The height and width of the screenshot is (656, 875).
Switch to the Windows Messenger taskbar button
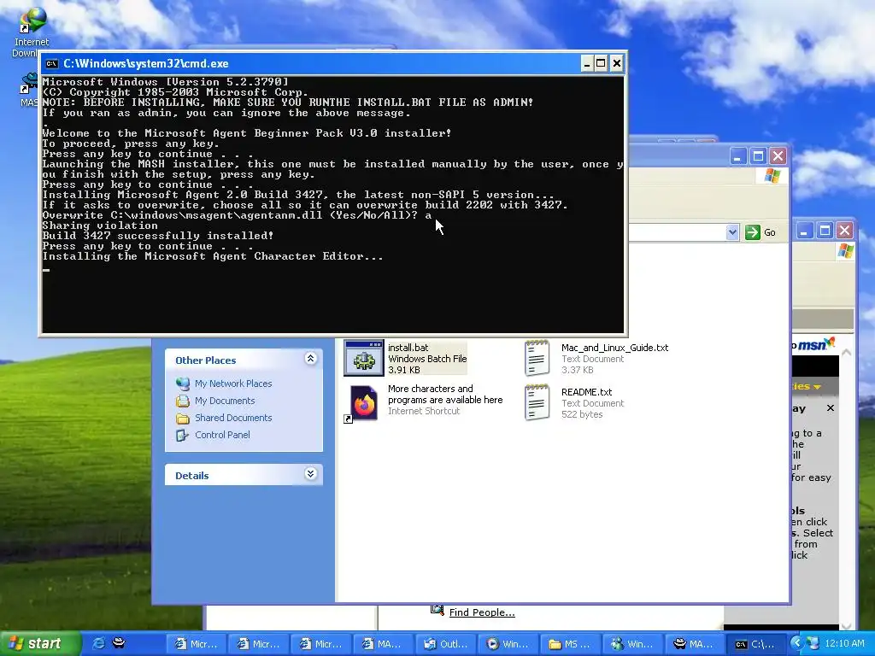[x=632, y=644]
